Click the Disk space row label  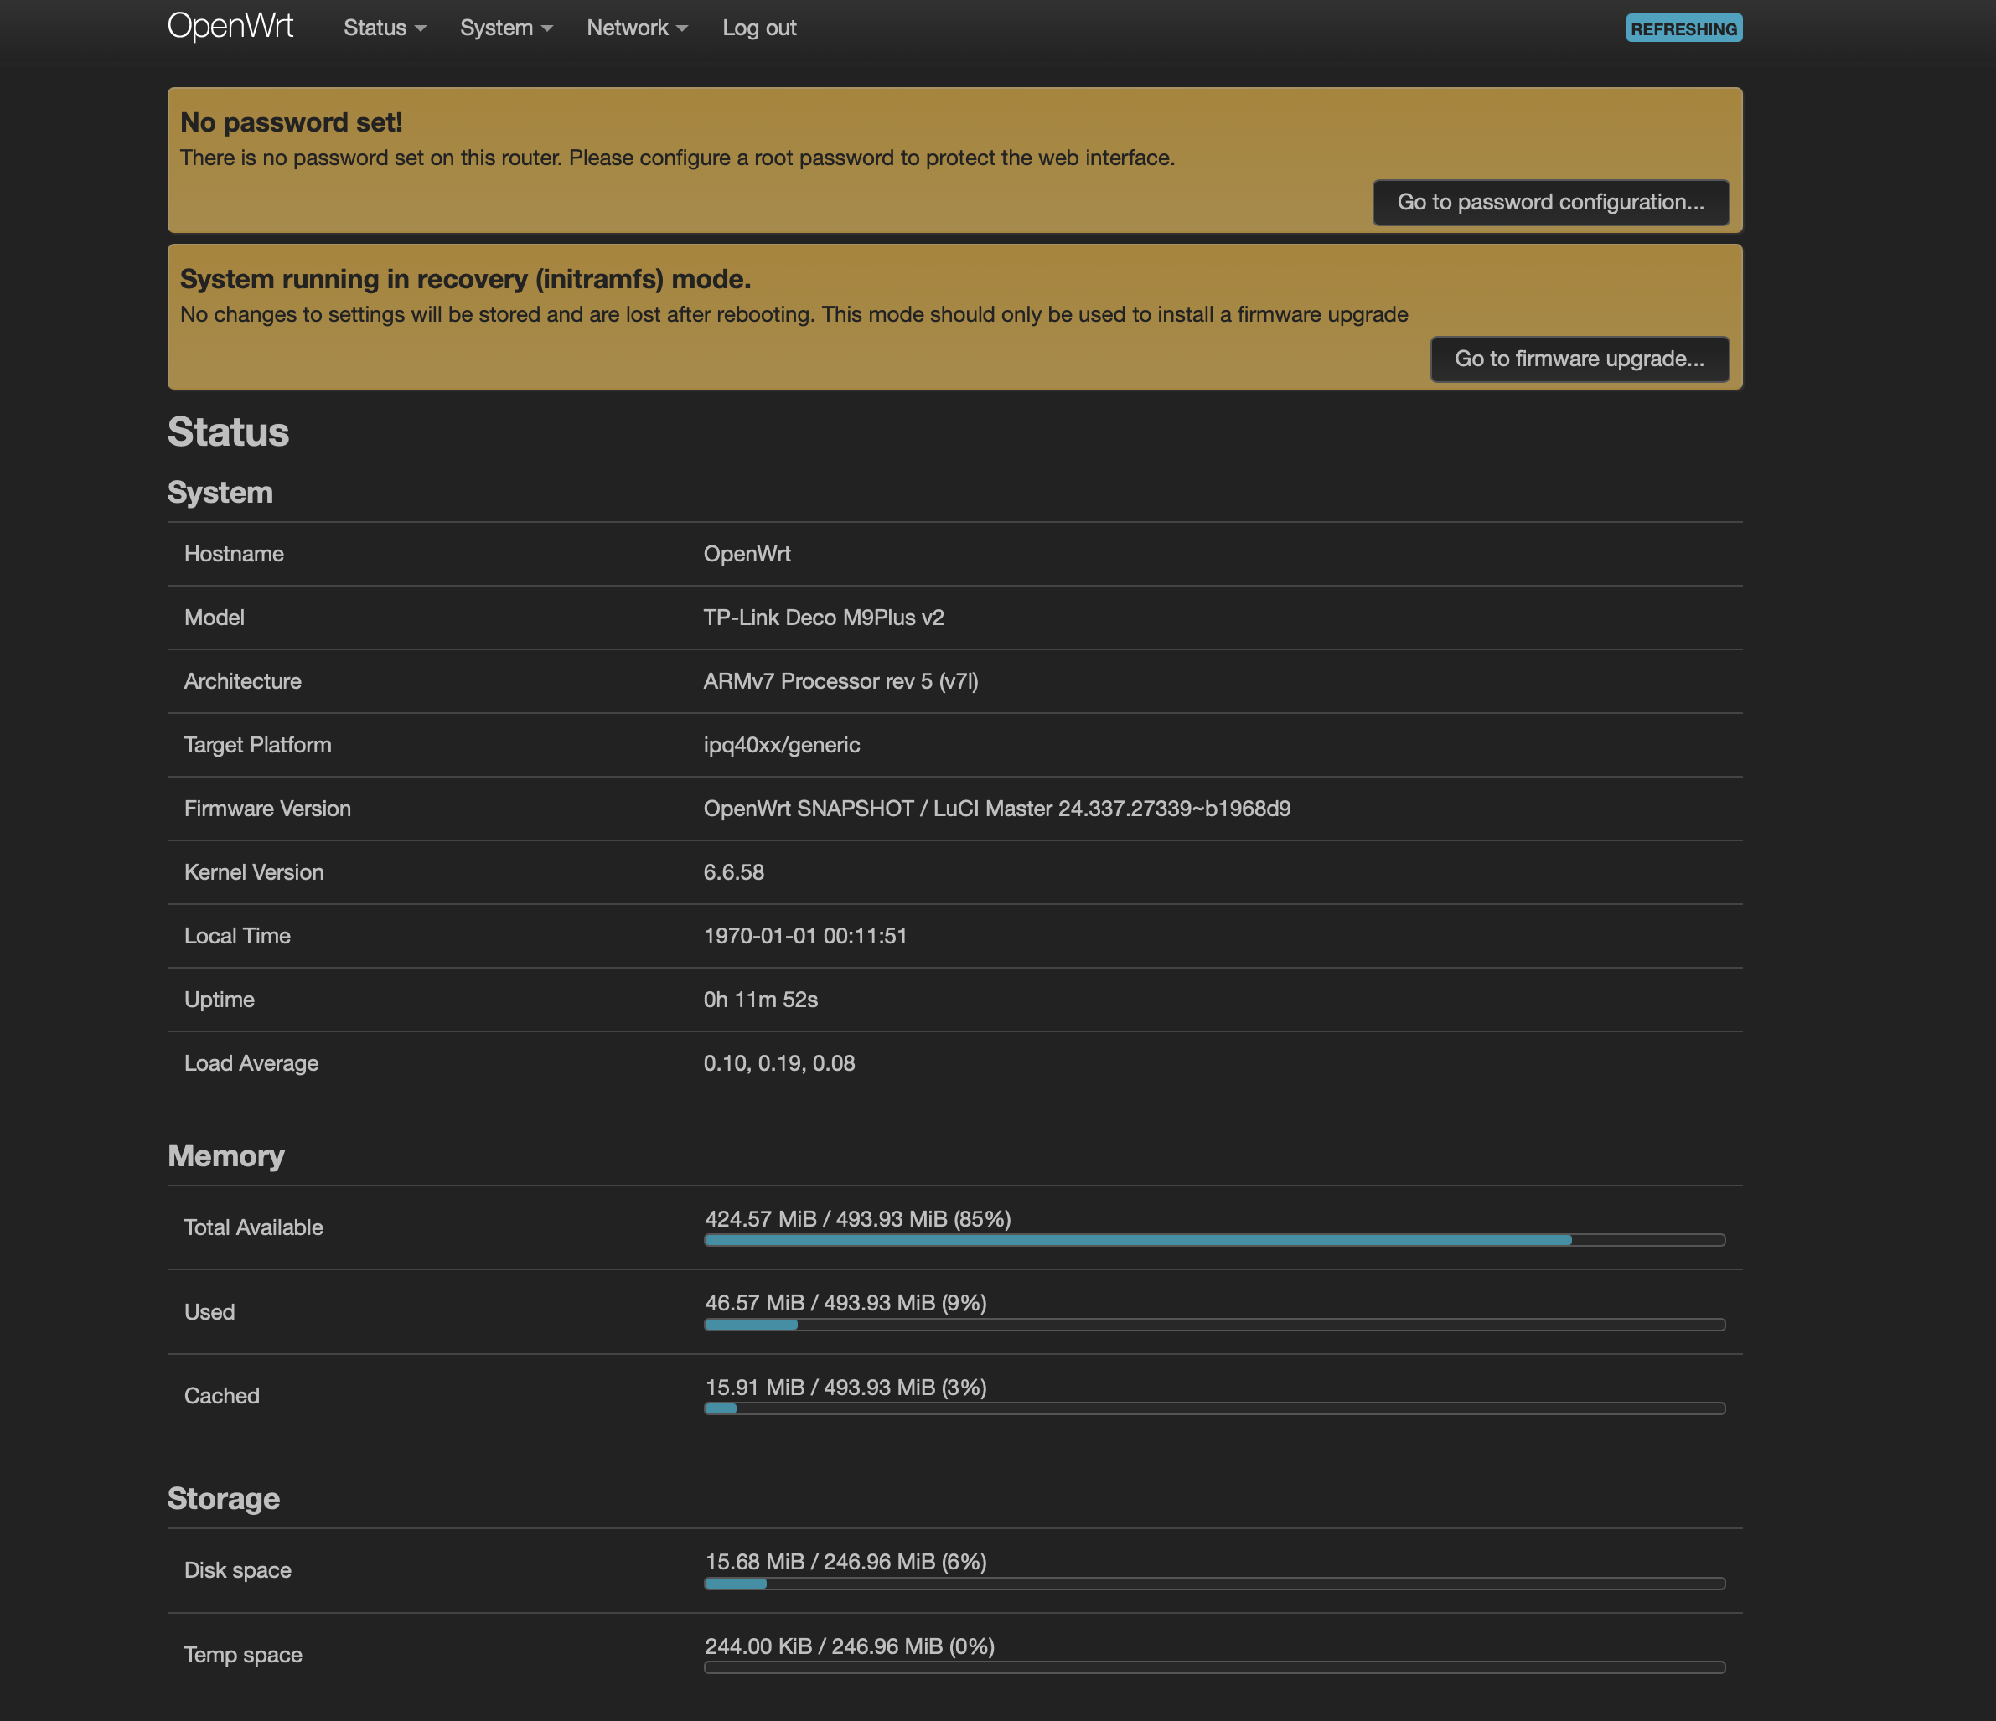238,1570
